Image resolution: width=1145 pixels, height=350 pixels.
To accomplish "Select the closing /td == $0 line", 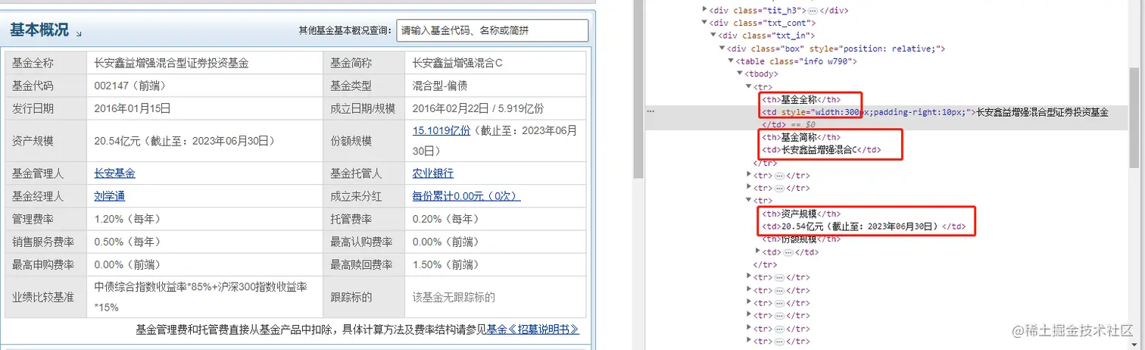I will (x=788, y=124).
